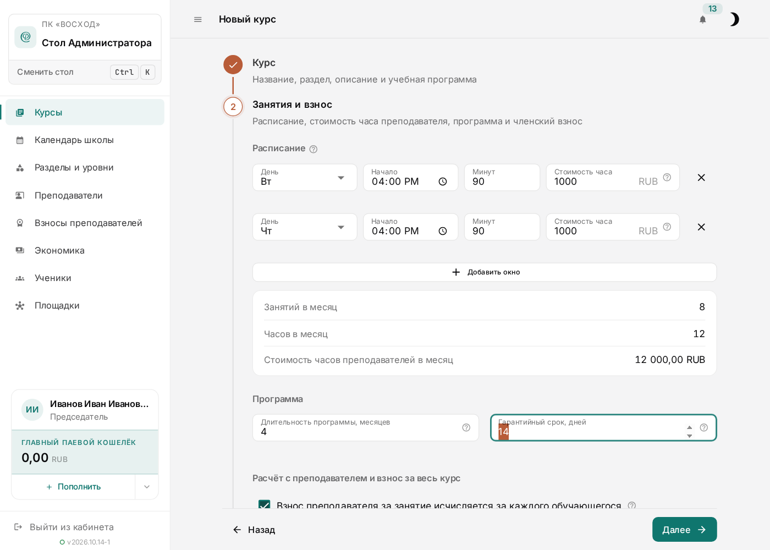Toggle Взнос преподавателя за занятие checkbox
770x550 pixels.
tap(265, 505)
